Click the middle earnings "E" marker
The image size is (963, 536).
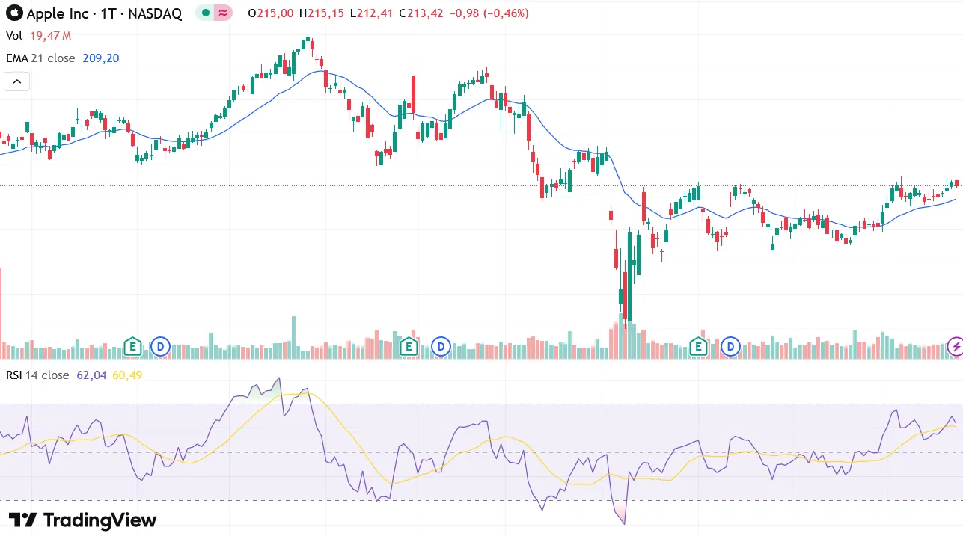click(x=409, y=346)
